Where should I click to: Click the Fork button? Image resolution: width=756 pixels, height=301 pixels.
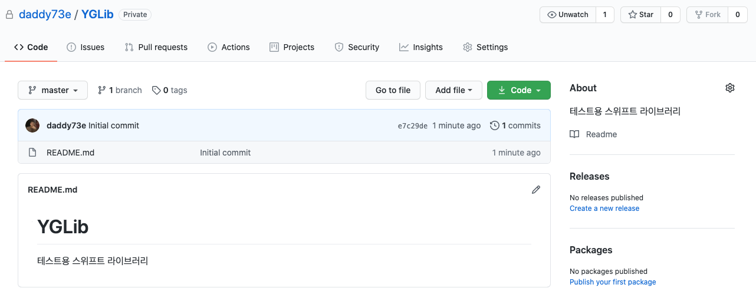pos(707,15)
